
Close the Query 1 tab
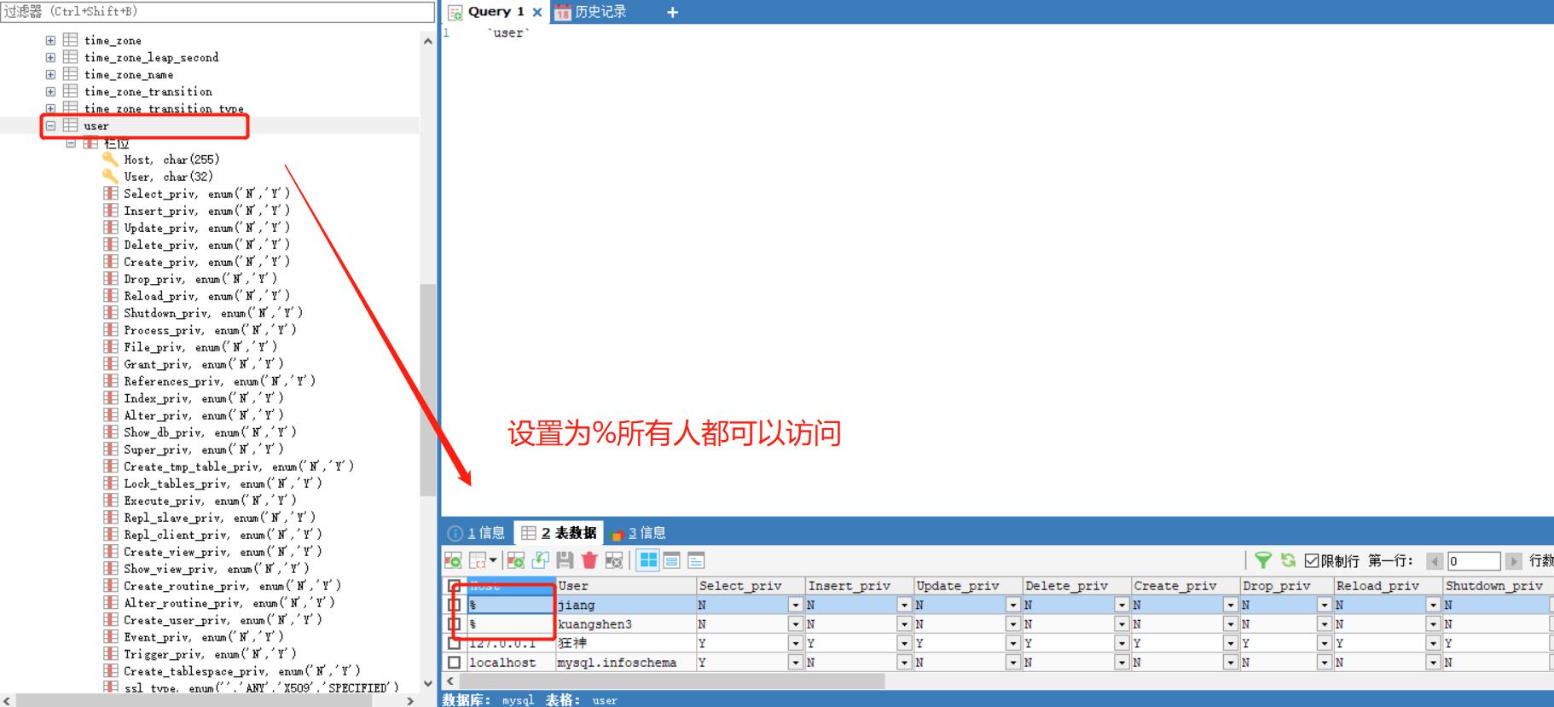537,12
